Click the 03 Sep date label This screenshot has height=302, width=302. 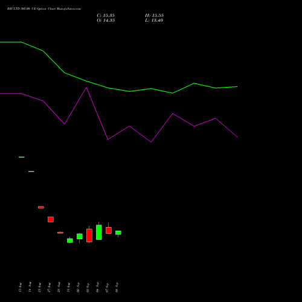88,288
